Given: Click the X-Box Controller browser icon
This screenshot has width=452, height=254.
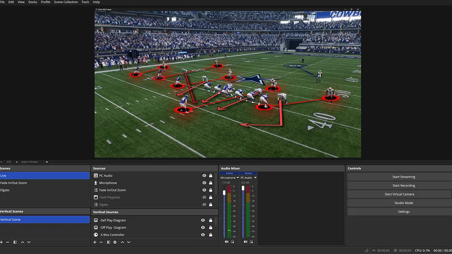Looking at the screenshot, I should (96, 235).
